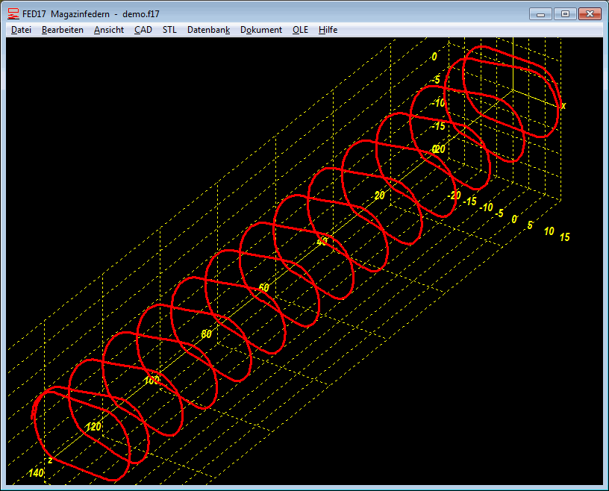
Task: Click the z-axis label 140
Action: [x=36, y=473]
